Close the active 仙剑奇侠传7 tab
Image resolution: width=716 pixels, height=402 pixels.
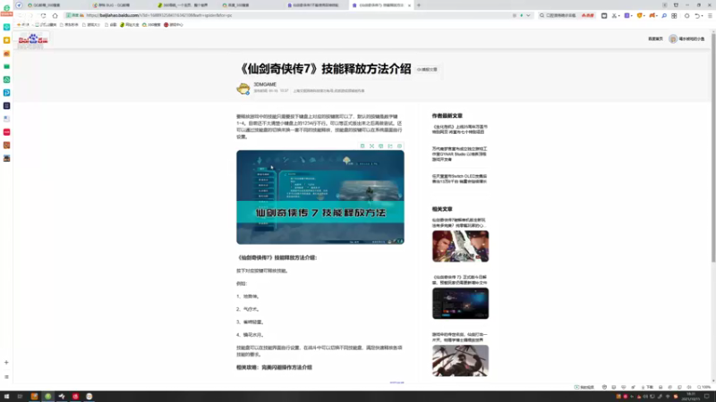[409, 5]
